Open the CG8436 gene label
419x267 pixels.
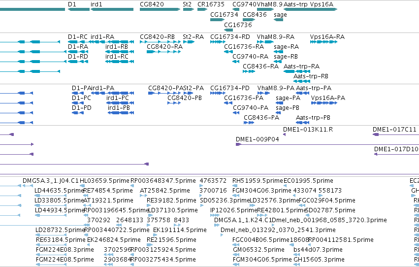pyautogui.click(x=255, y=14)
